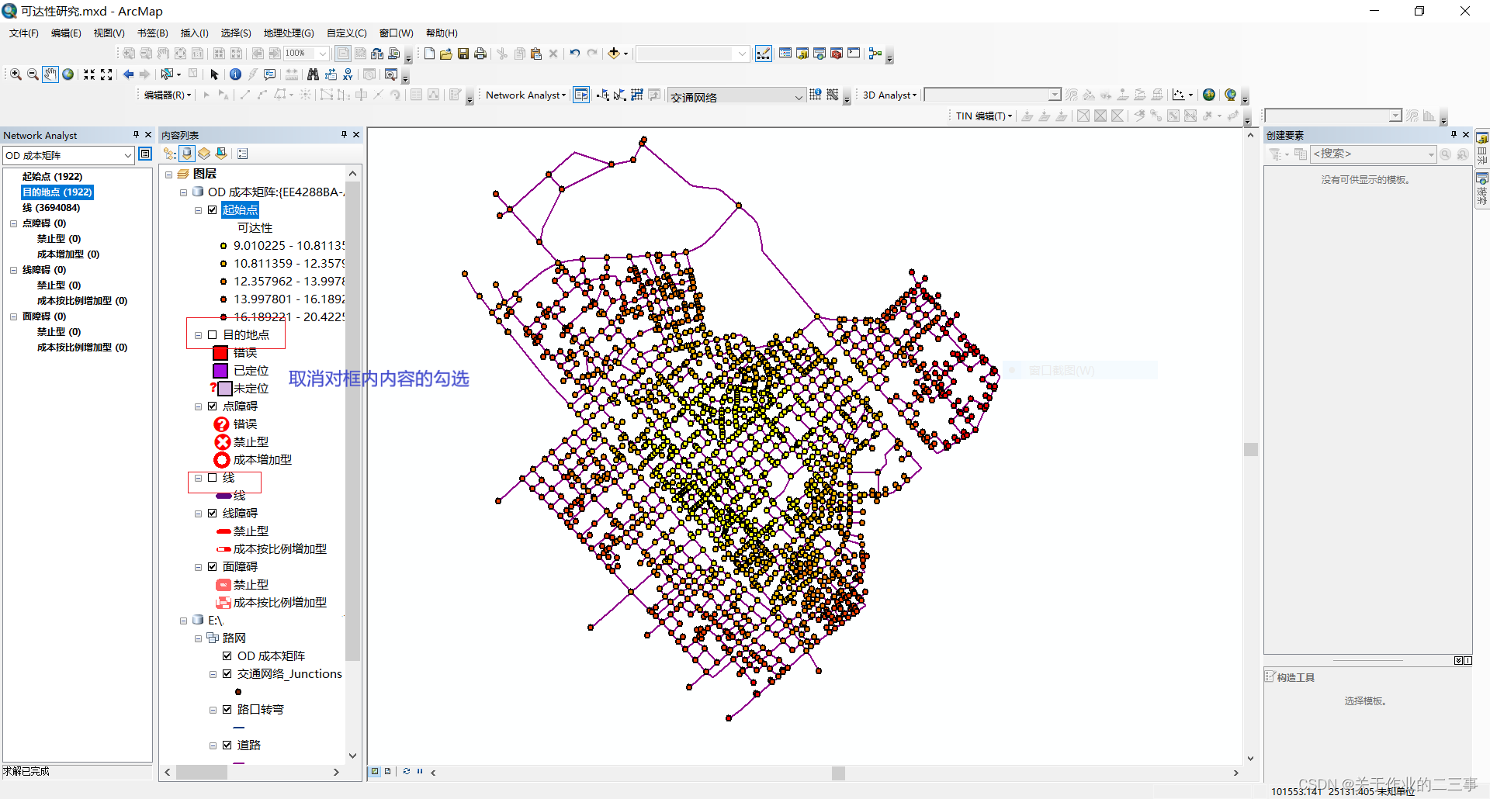
Task: Go back to the previous extent
Action: (128, 74)
